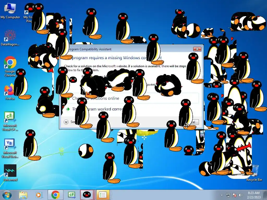Close the Program Compatibility Assistant dialog
The image size is (267, 200).
point(197,49)
